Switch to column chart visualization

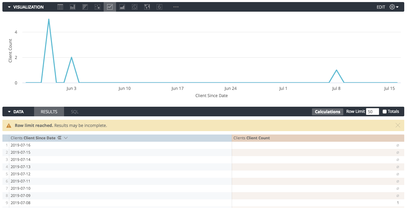point(73,7)
